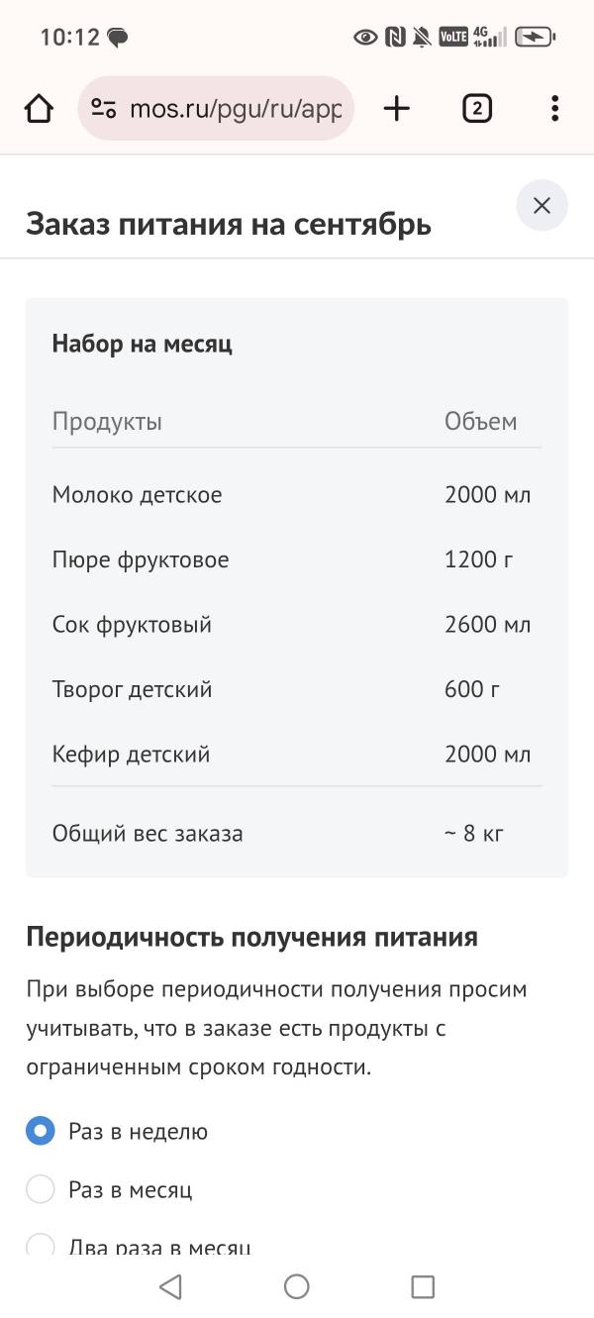The width and height of the screenshot is (594, 1318).
Task: Open the Android recent apps view
Action: point(423,1287)
